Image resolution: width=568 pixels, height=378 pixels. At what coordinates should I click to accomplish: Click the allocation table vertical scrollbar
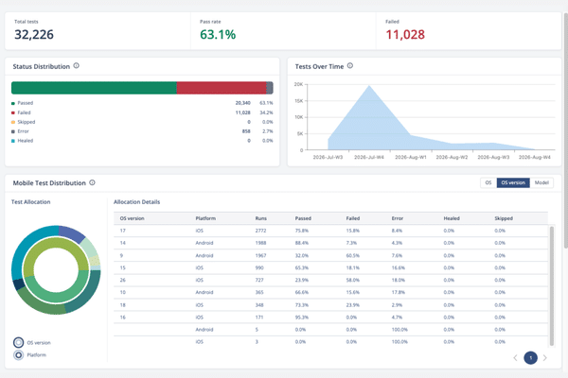[552, 285]
